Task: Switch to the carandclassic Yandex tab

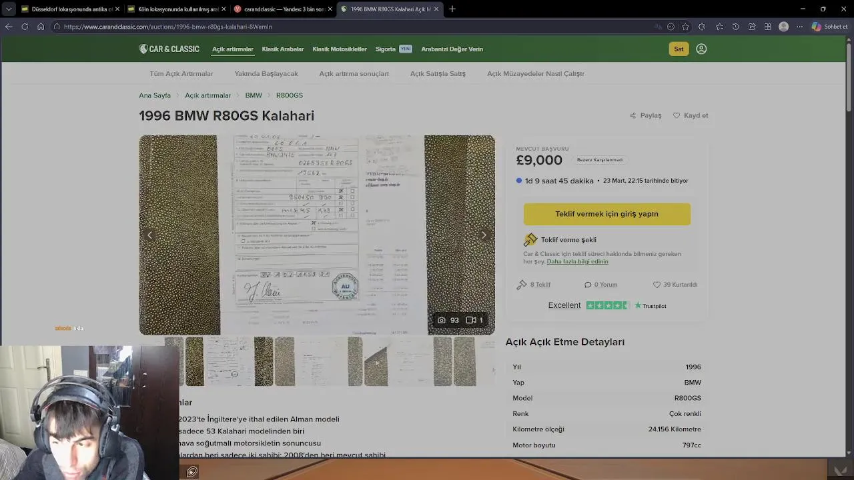Action: [283, 9]
